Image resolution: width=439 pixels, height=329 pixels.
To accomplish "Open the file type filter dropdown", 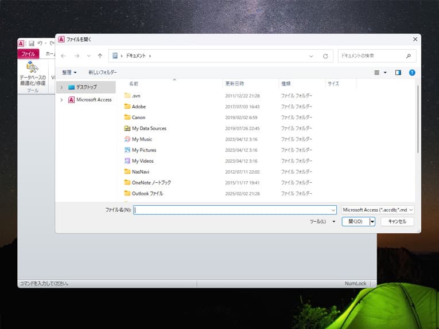I will 378,210.
